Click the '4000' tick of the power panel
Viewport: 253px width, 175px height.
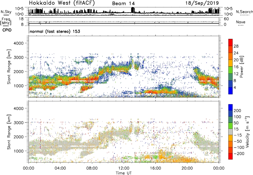coord(18,43)
